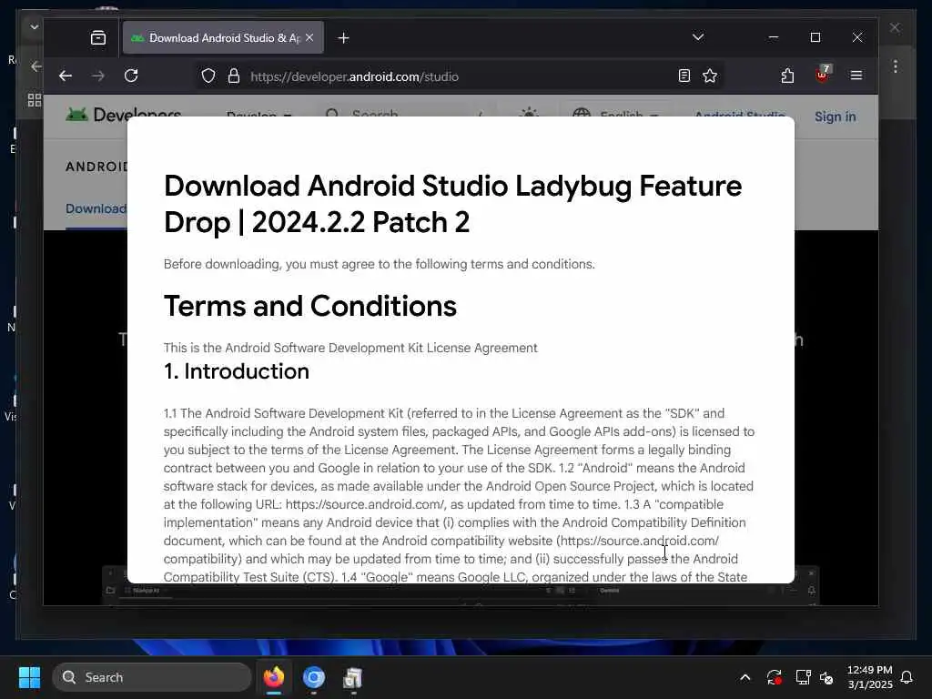Open the network status tray icon
The image size is (932, 699).
click(x=803, y=677)
